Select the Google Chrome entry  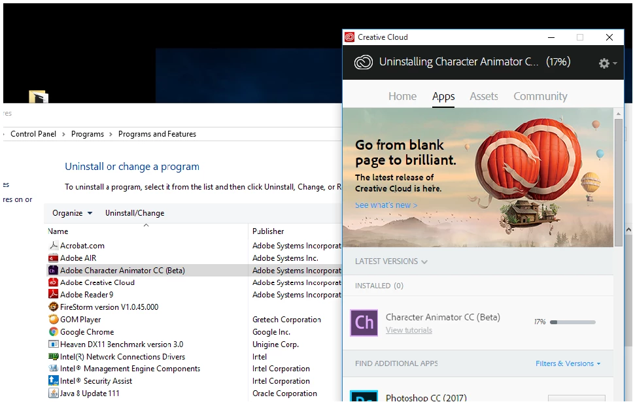coord(87,332)
